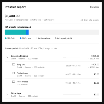This screenshot has height=104, width=104.
Task: Click the Download link
Action: tap(95, 7)
